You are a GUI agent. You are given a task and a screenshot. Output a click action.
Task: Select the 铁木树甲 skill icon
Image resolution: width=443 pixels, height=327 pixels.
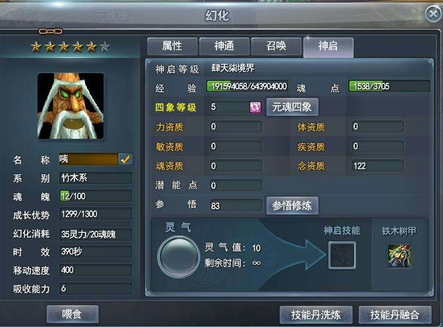tap(400, 256)
